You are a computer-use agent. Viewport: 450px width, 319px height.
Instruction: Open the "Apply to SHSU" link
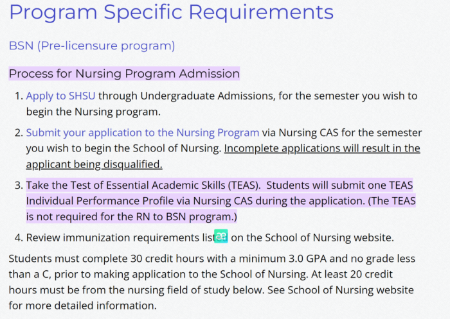coord(60,96)
